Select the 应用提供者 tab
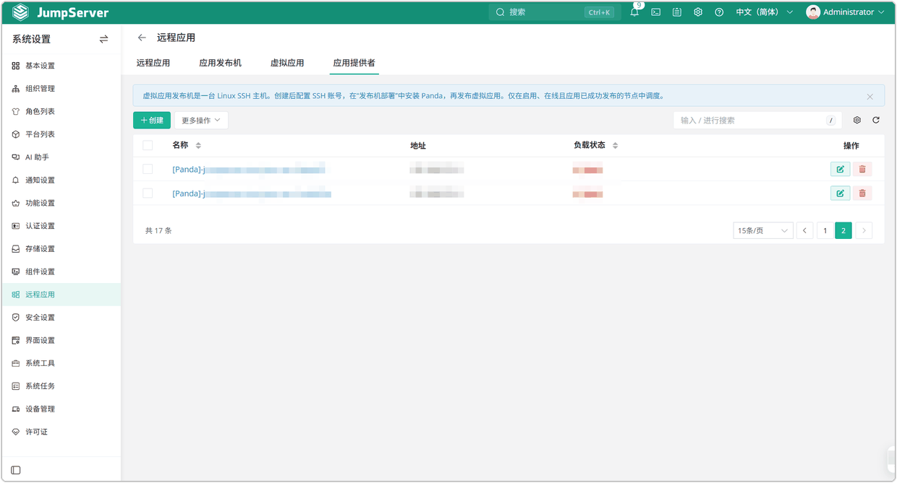897x483 pixels. click(x=354, y=63)
